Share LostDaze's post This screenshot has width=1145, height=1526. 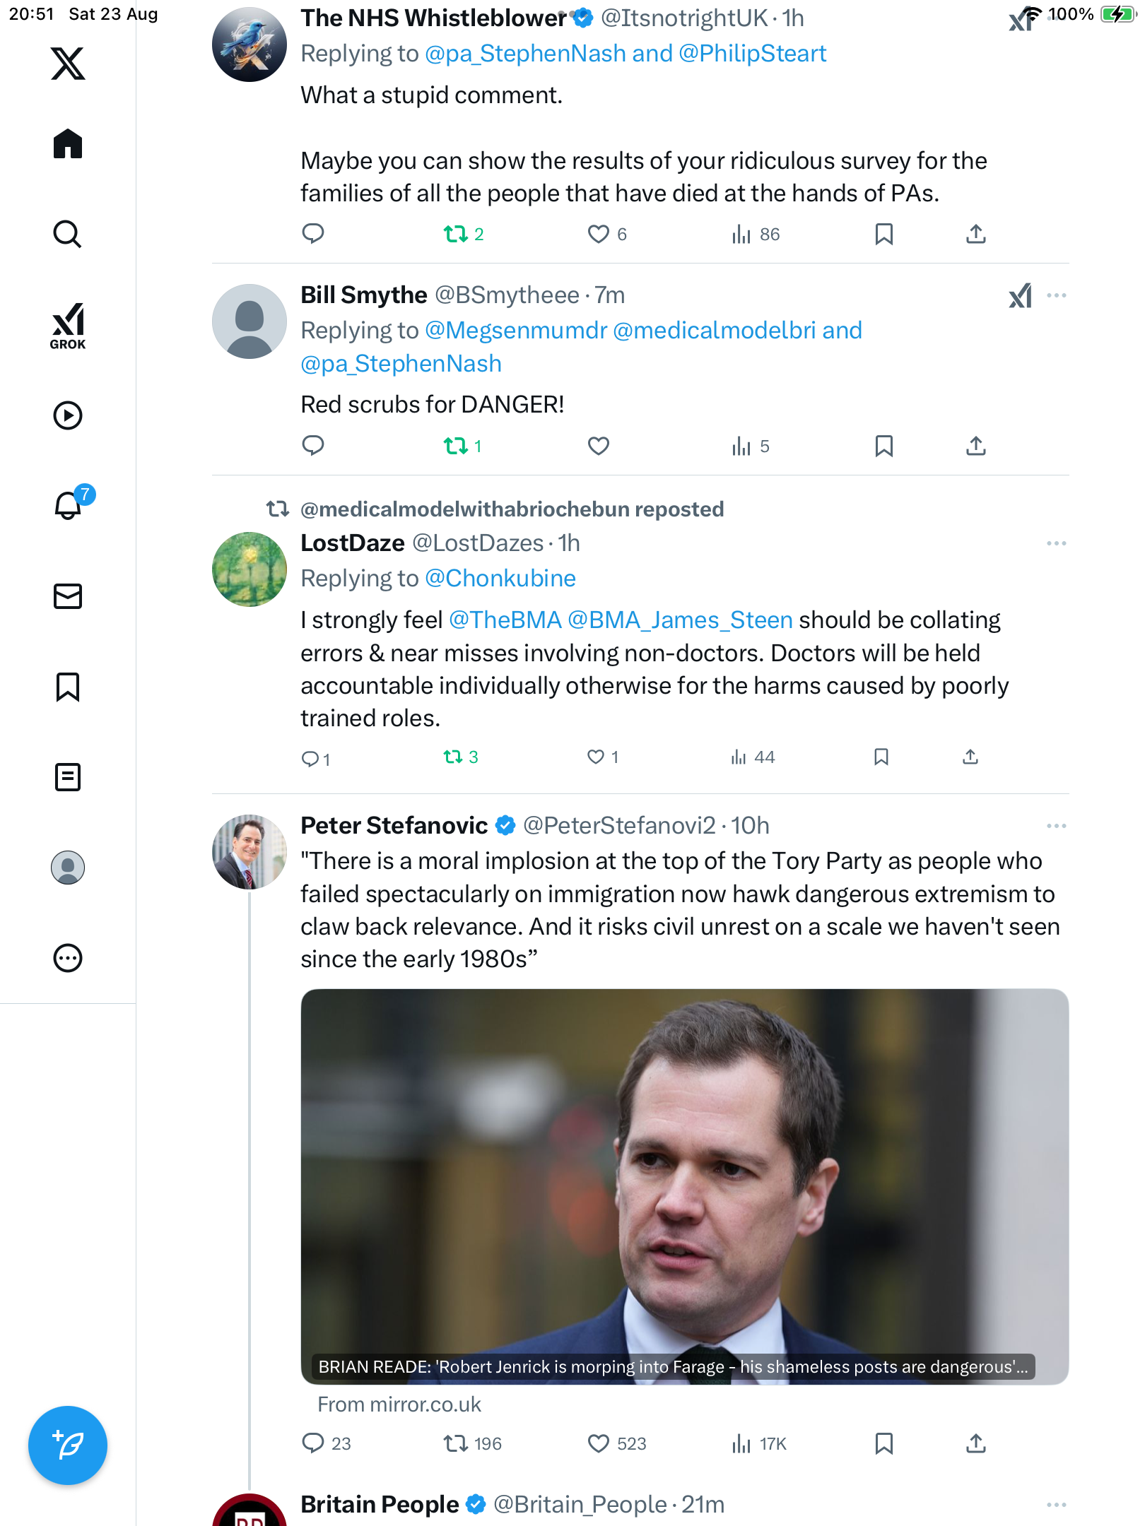pos(970,757)
